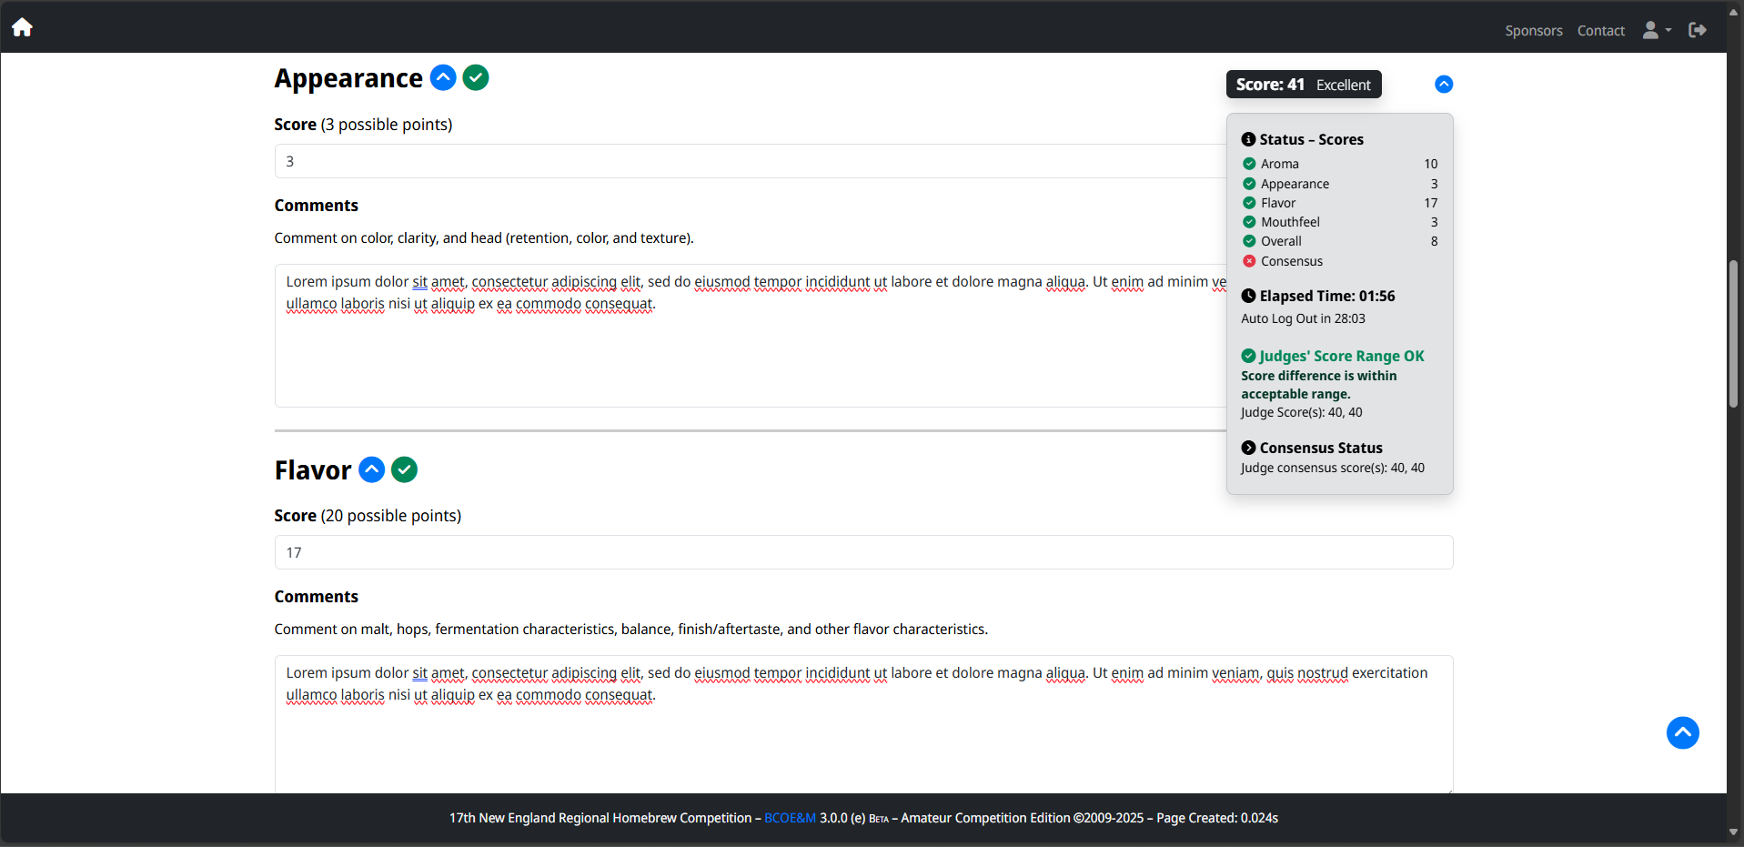Click the page vertical scrollbar thumb
Image resolution: width=1744 pixels, height=847 pixels.
point(1734,334)
